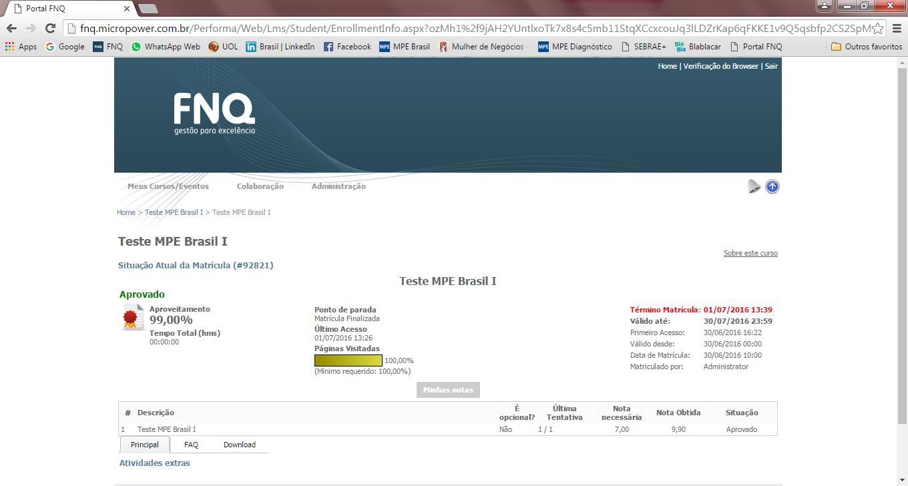Click the FNQ logo in the banner
This screenshot has width=908, height=486.
[214, 113]
